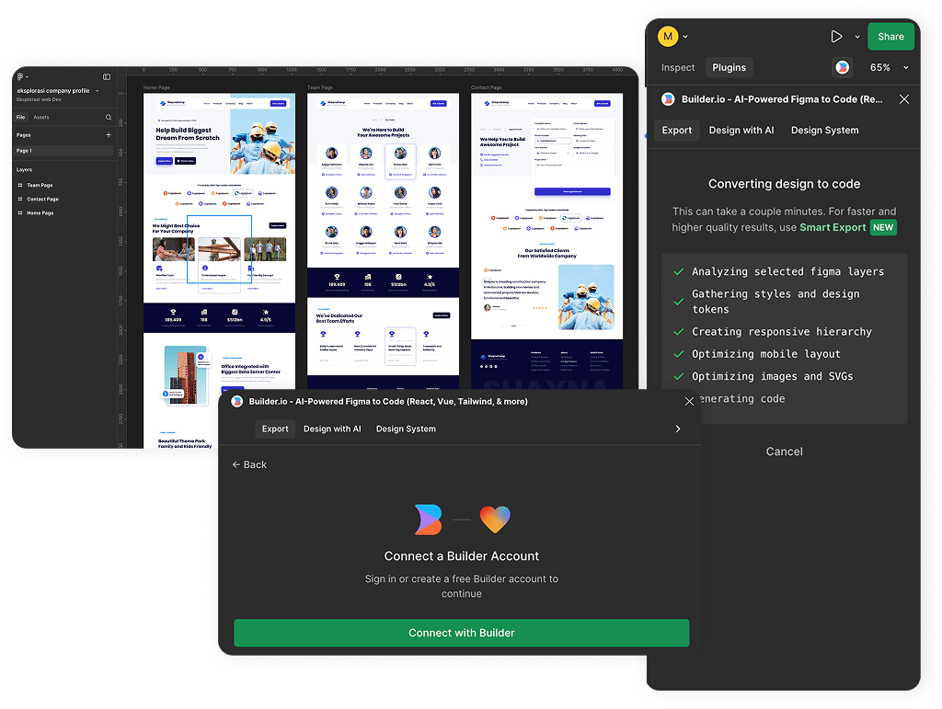The image size is (942, 709).
Task: Show more tabs with right chevron
Action: pos(678,429)
